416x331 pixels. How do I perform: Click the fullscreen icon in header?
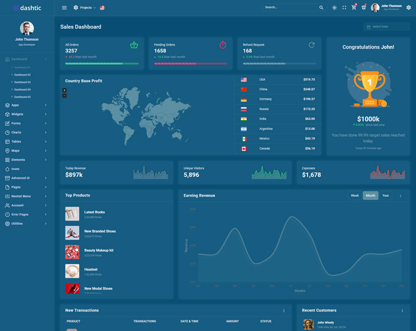(344, 8)
